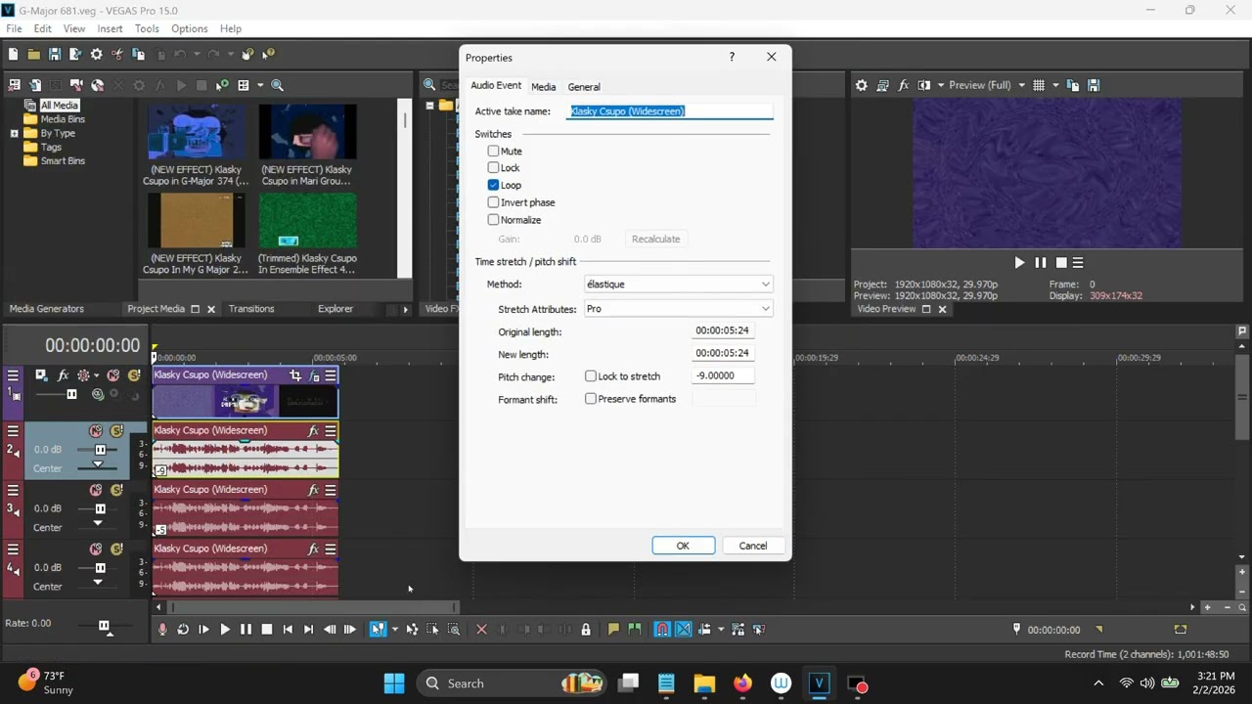Check the Mute switch in Properties dialog
The image size is (1252, 704).
point(494,152)
